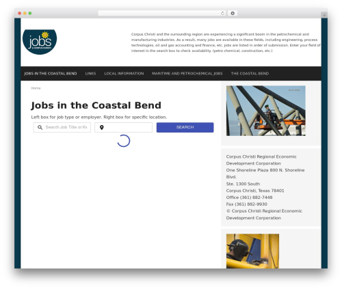Image resolution: width=342 pixels, height=289 pixels.
Task: Focus the Search Job Title or Keyword field
Action: point(62,127)
